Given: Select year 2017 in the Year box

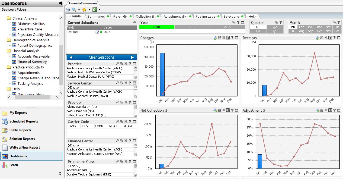Looking at the screenshot, I should coord(192,27).
